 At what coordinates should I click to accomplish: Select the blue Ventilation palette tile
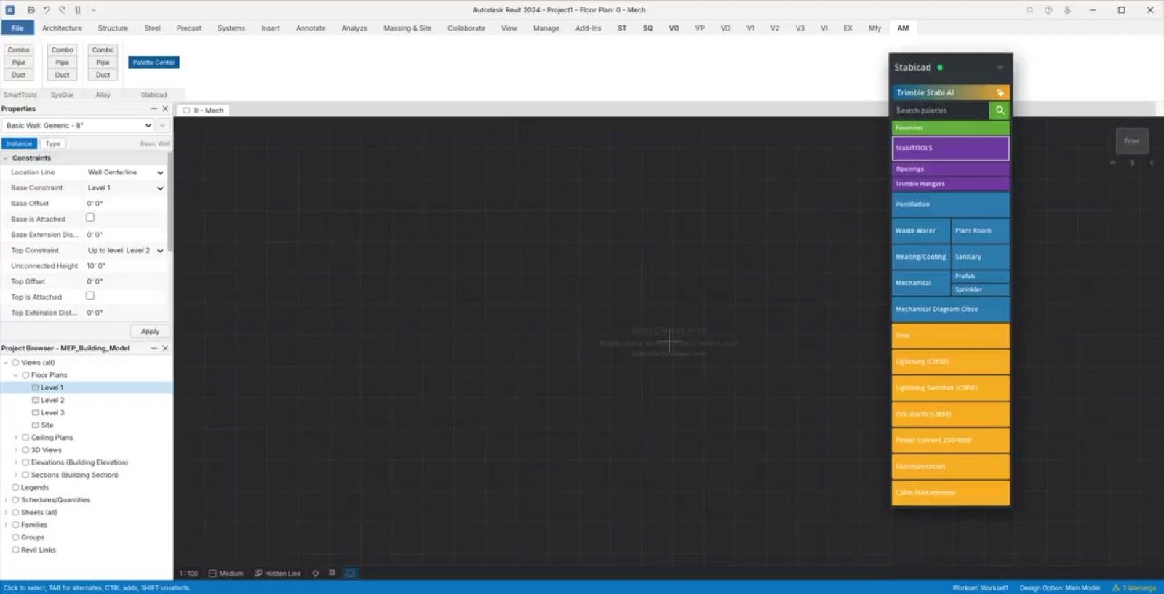pyautogui.click(x=951, y=204)
